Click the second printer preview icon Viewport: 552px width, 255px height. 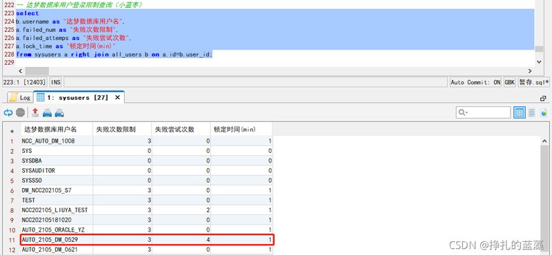coord(59,113)
